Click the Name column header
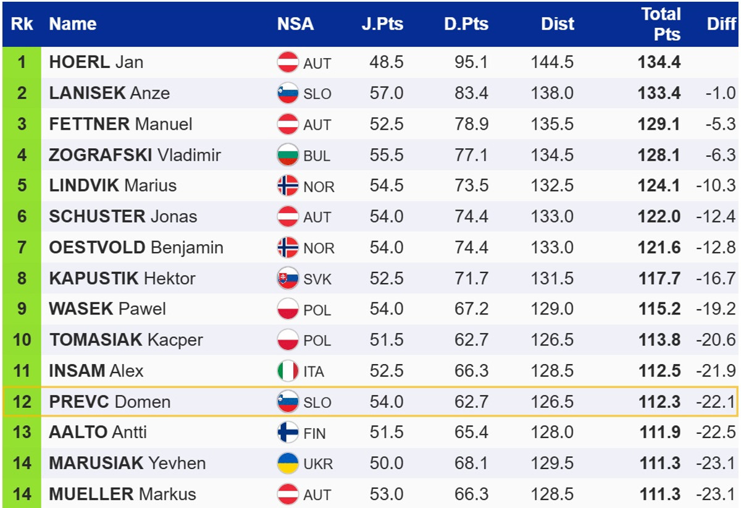 [x=73, y=24]
